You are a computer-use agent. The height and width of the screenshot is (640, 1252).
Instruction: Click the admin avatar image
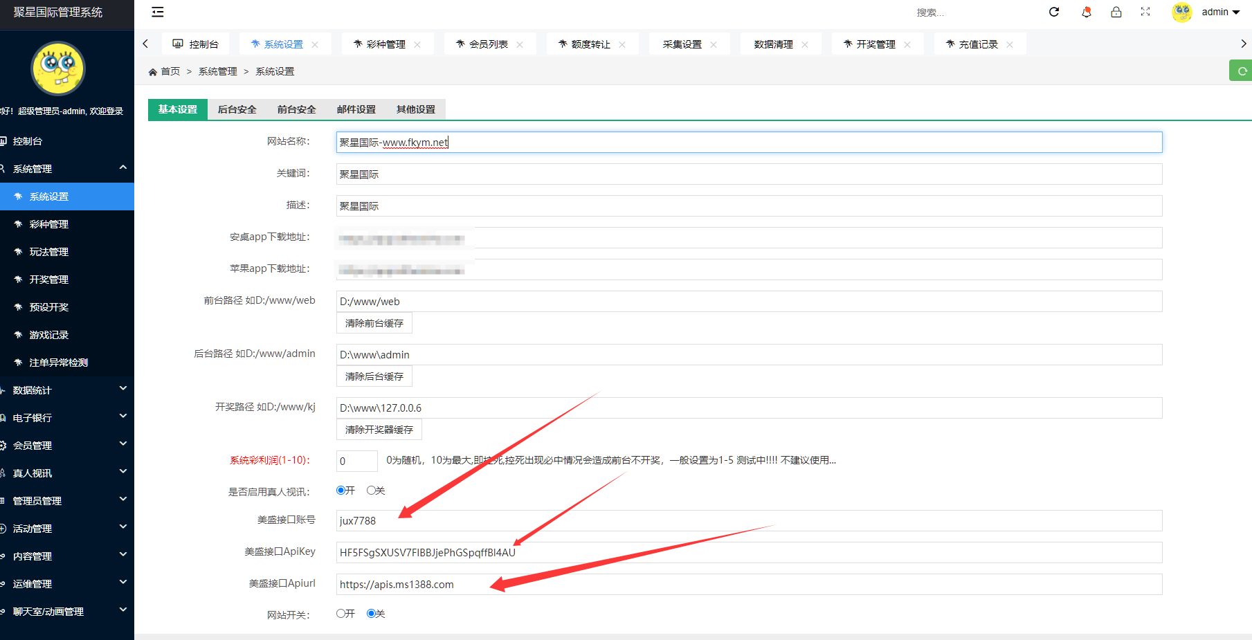1181,12
